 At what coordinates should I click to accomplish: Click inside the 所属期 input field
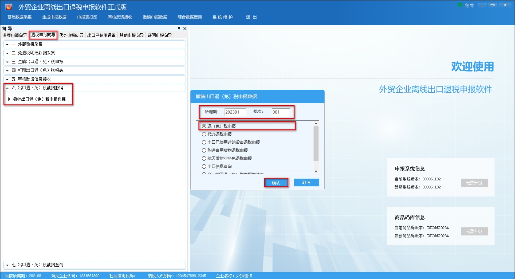(x=235, y=112)
